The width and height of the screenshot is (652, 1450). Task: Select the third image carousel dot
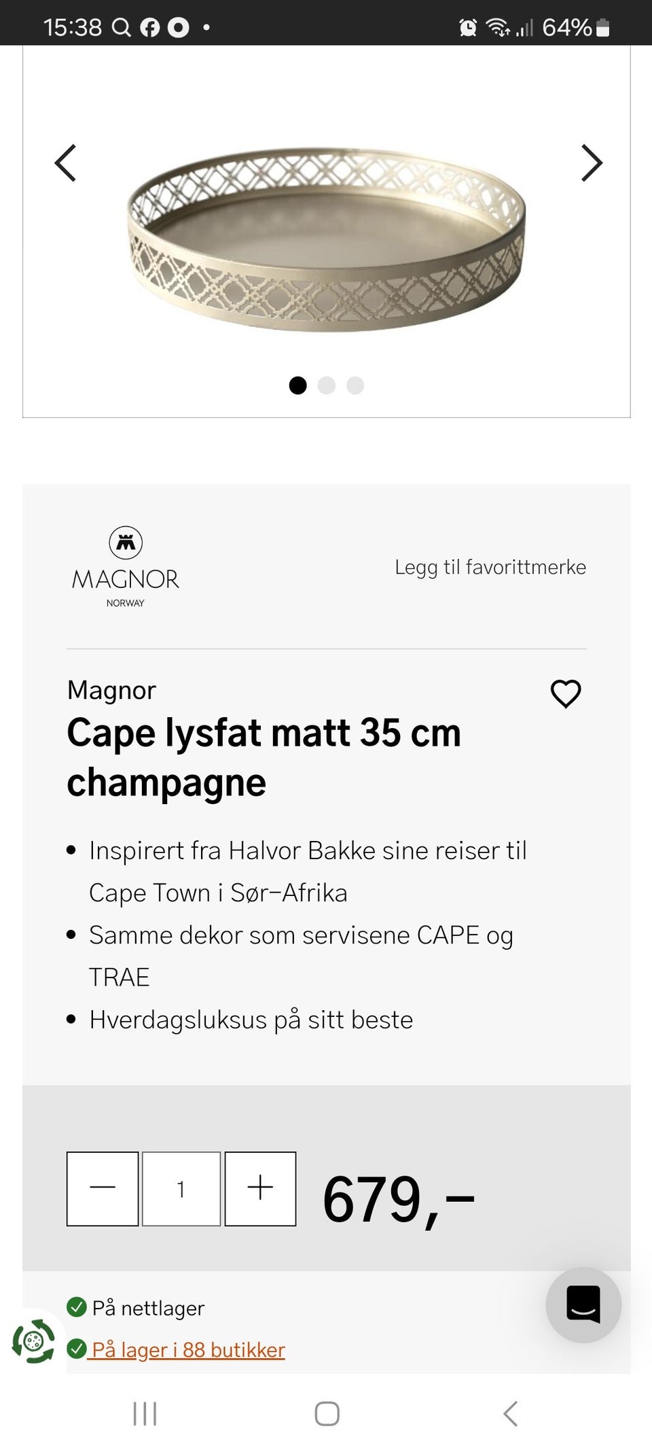[x=355, y=385]
